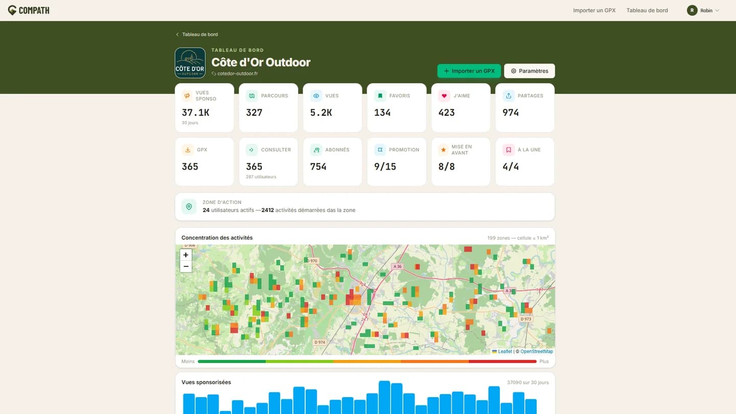Click the 287 utilisateurs subtext
Viewport: 736px width, 414px height.
(x=261, y=177)
